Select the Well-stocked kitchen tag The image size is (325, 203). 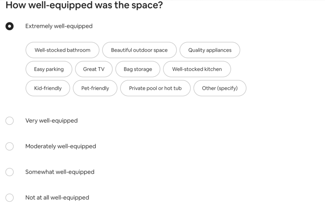(197, 69)
